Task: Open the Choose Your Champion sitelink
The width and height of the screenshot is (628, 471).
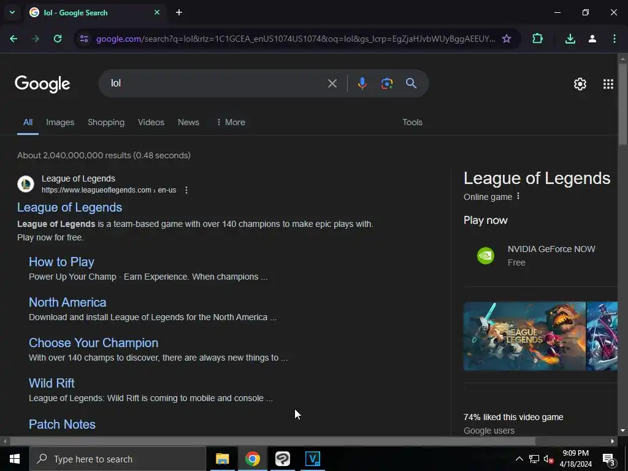Action: pos(93,343)
